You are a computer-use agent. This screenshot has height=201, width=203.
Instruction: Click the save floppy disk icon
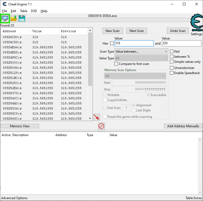(22, 19)
